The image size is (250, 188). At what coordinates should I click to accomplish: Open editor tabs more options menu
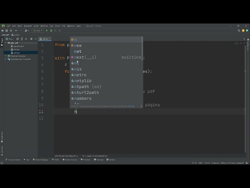point(244,39)
